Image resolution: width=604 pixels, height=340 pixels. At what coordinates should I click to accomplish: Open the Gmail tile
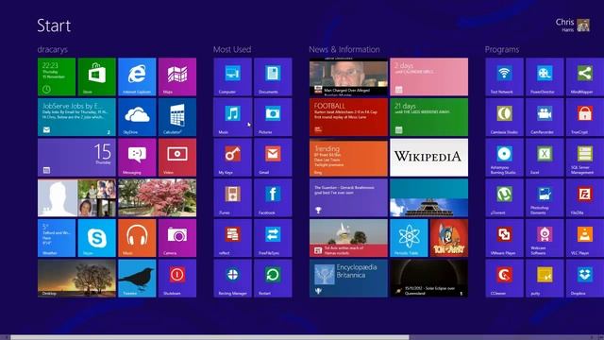(273, 158)
